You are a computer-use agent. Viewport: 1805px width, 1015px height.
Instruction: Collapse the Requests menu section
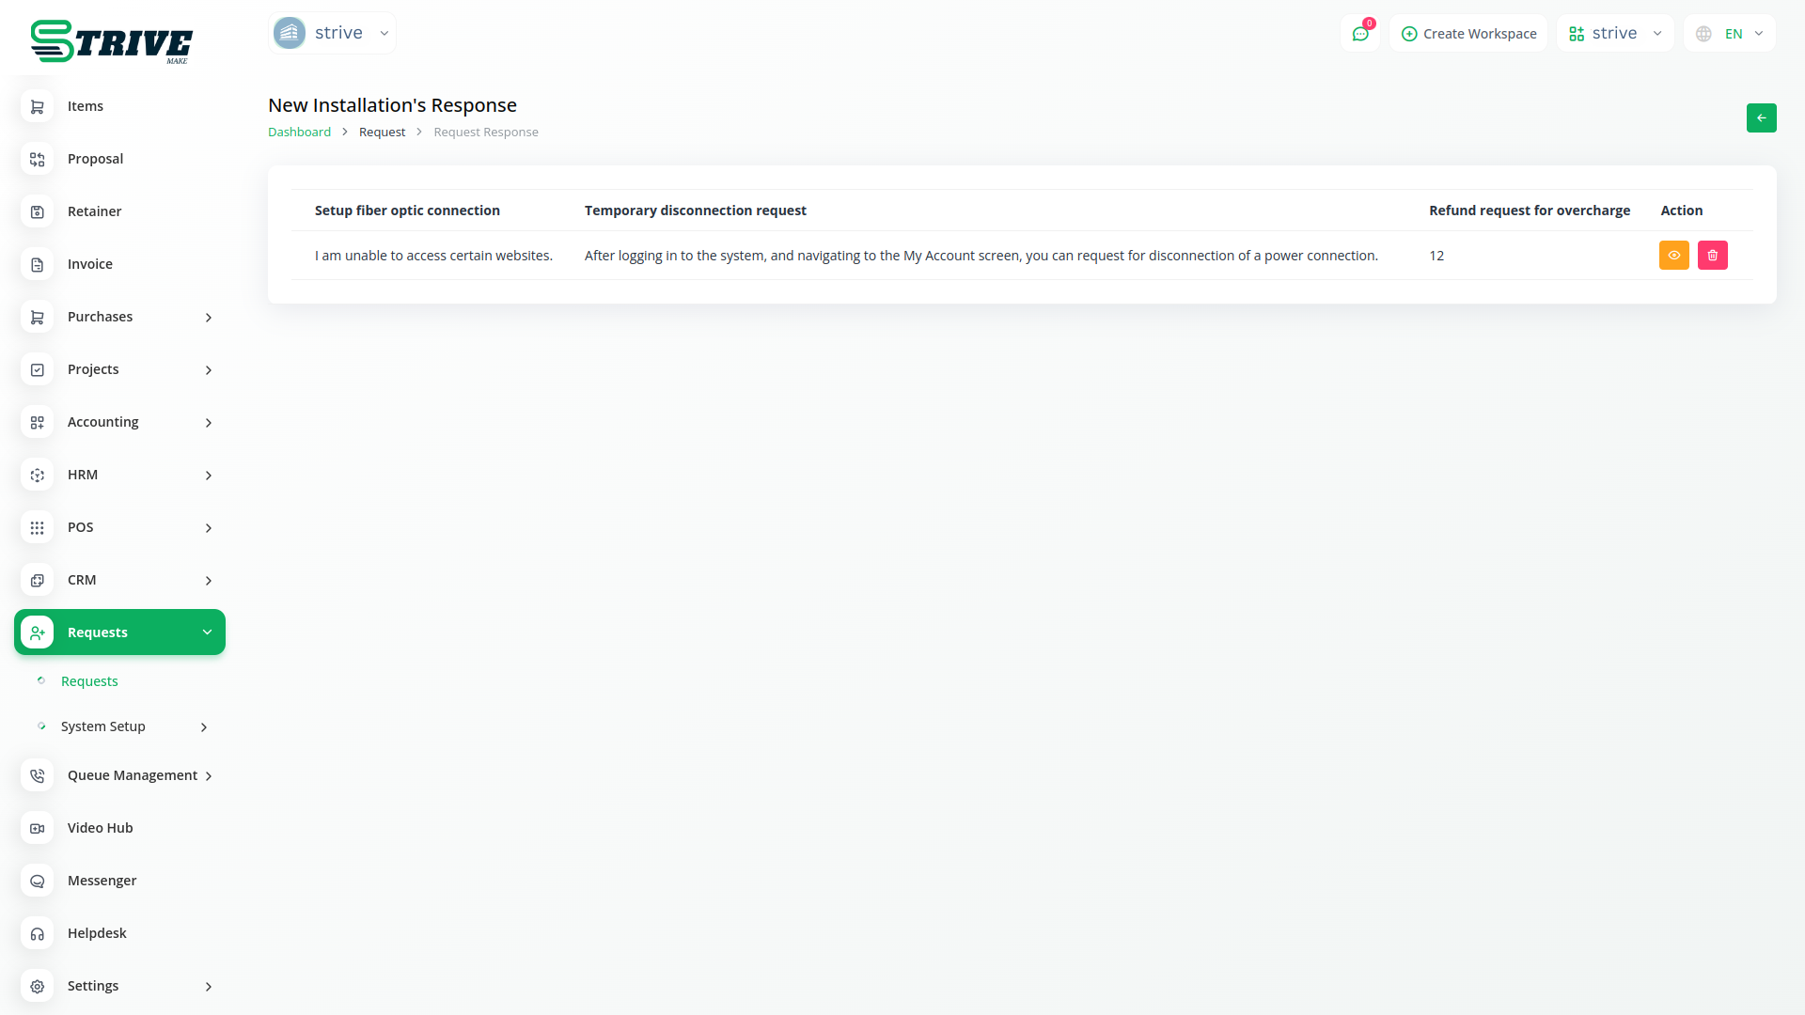pos(207,632)
